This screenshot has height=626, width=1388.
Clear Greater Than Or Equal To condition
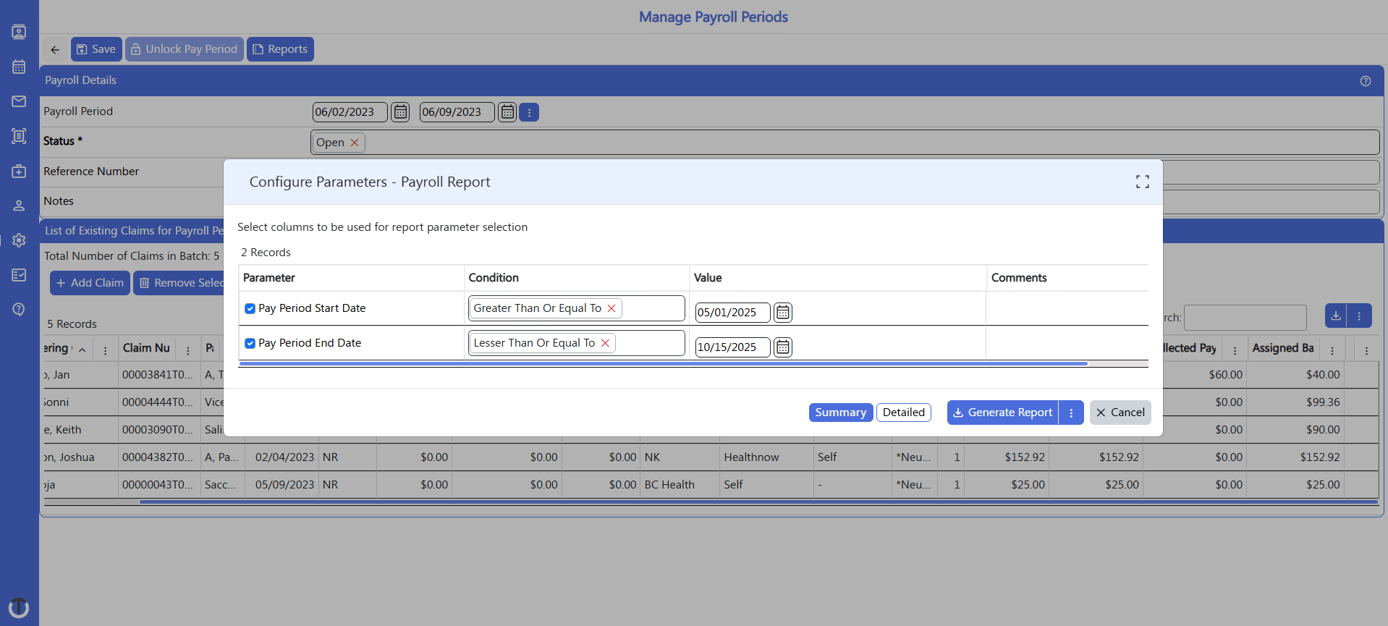tap(612, 308)
